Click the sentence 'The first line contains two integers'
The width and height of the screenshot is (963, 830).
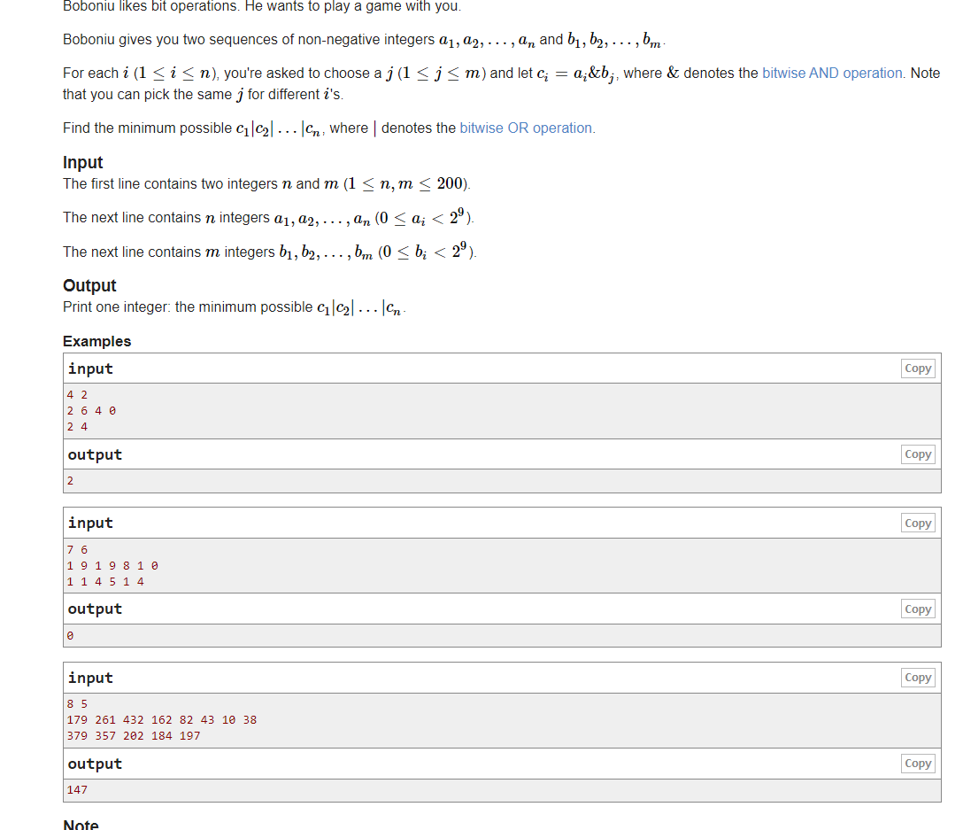point(266,184)
